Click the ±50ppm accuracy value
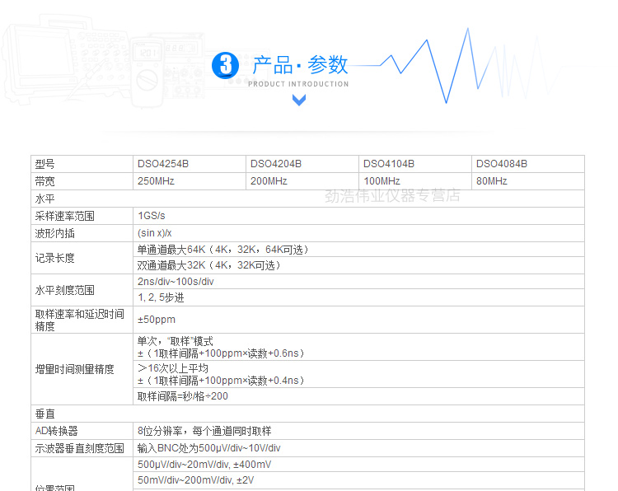This screenshot has height=491, width=618. point(157,320)
